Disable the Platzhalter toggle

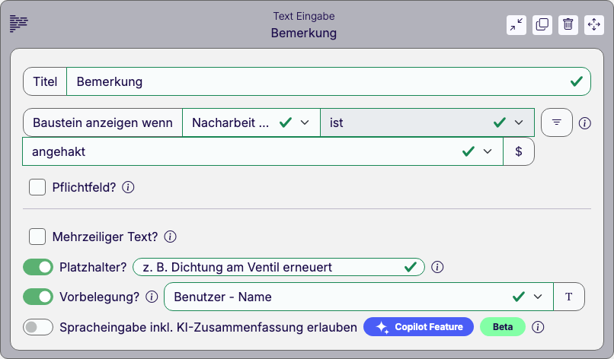coord(38,267)
